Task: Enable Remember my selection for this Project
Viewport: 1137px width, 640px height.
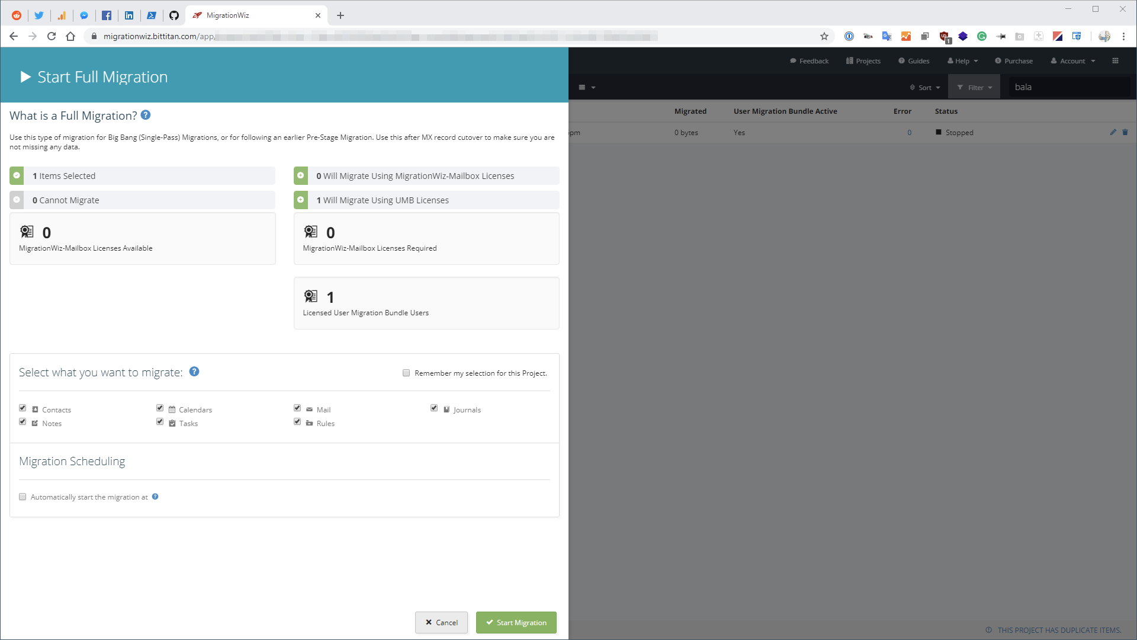Action: (406, 373)
